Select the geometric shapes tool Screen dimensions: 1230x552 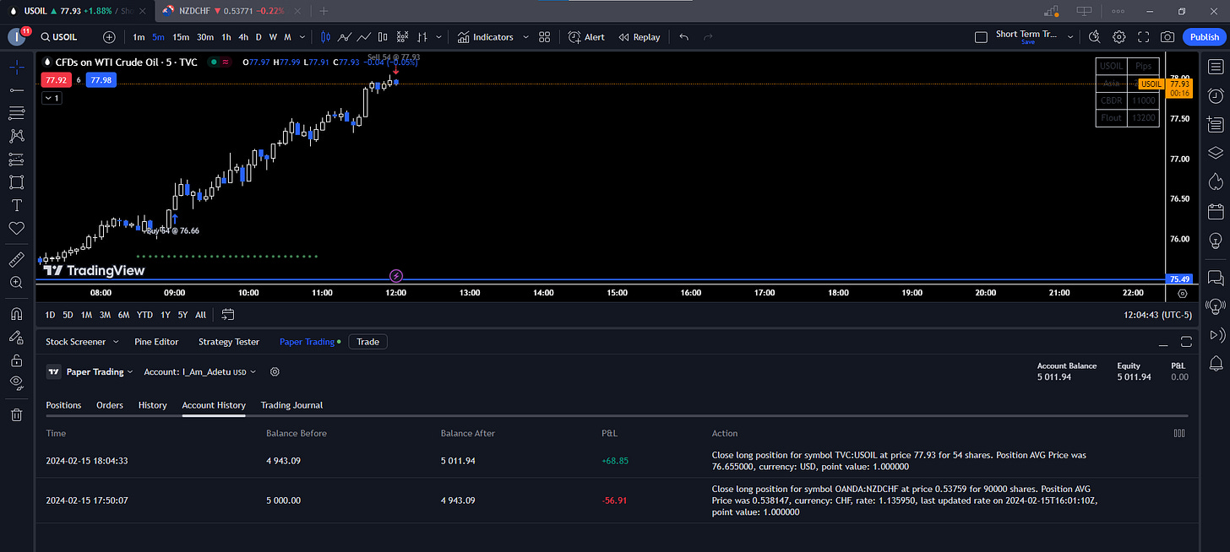[16, 181]
